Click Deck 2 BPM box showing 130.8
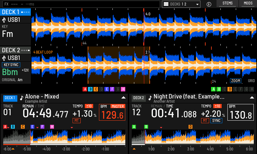Viewport: 257px width, 154px height. pyautogui.click(x=241, y=112)
